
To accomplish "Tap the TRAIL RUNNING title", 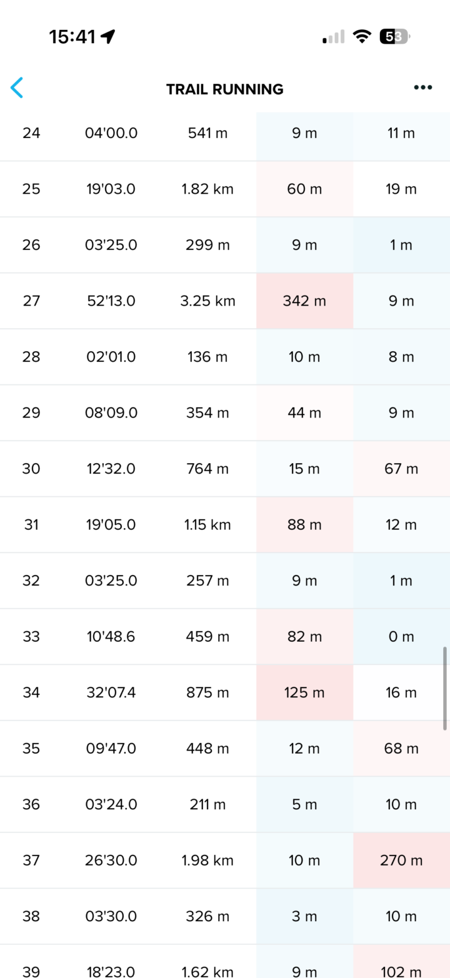I will coord(225,89).
